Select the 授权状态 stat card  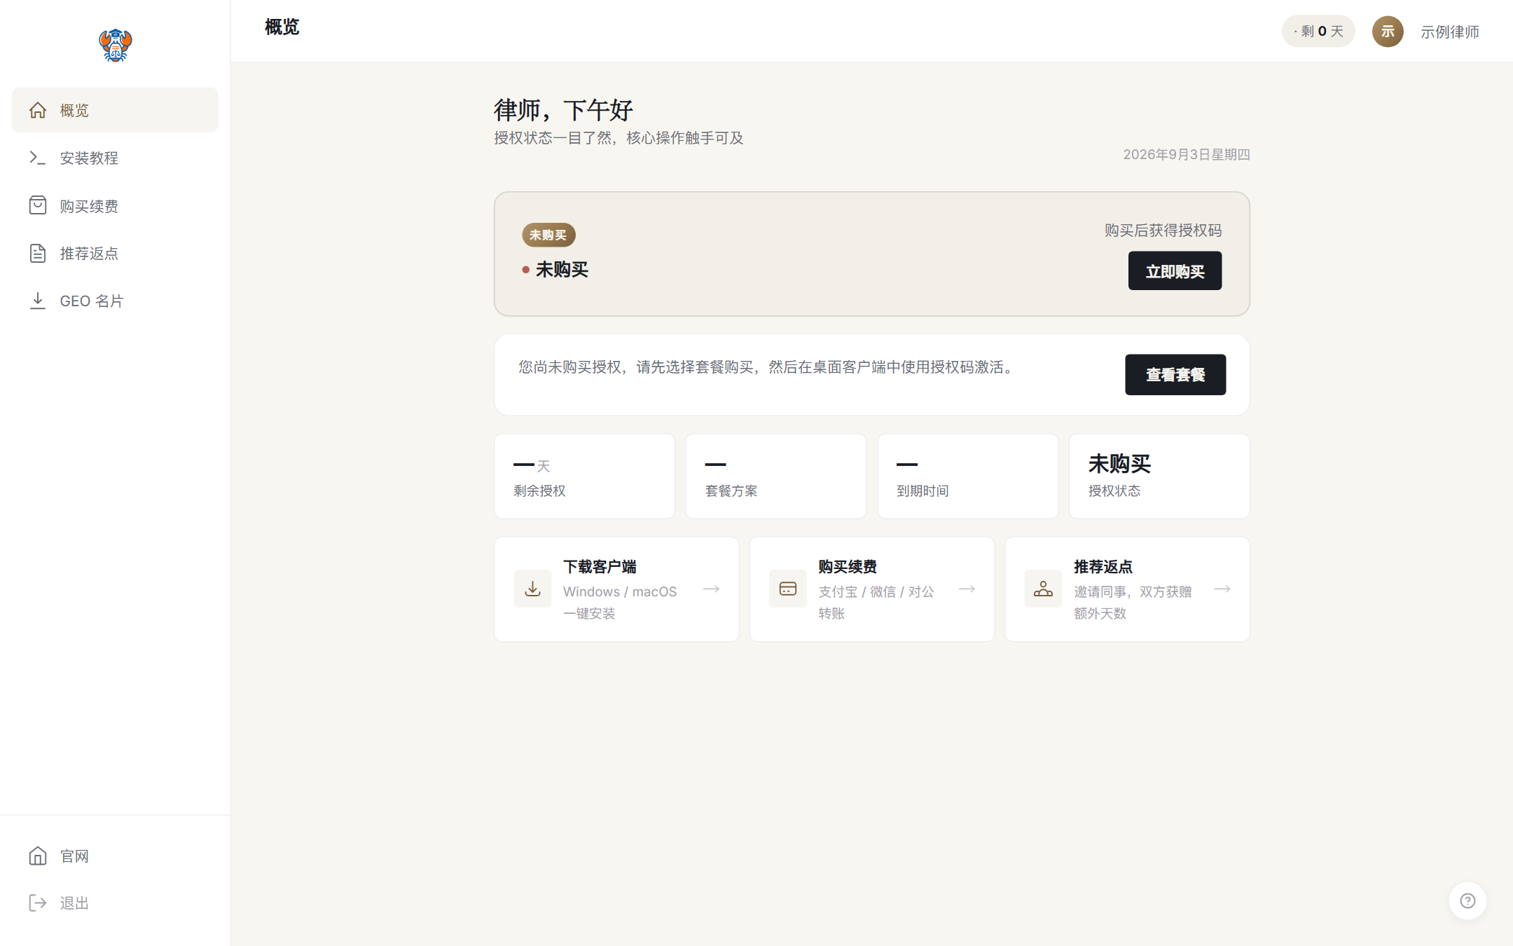coord(1159,477)
